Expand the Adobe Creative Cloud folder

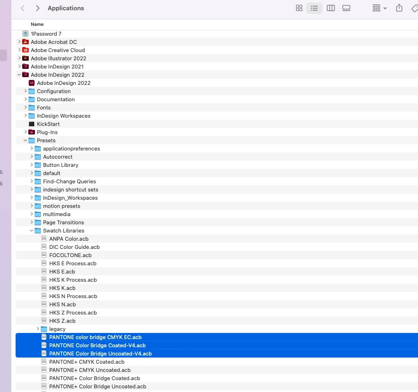(x=19, y=50)
